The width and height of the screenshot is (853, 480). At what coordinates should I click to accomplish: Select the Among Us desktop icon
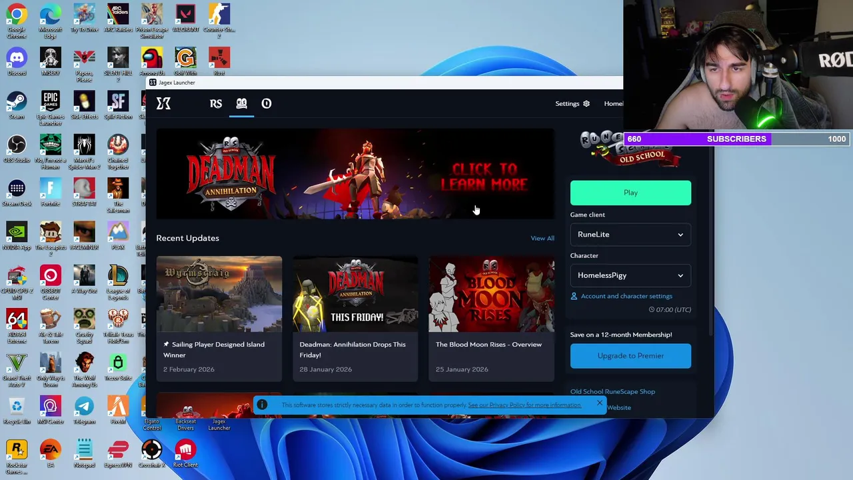152,62
